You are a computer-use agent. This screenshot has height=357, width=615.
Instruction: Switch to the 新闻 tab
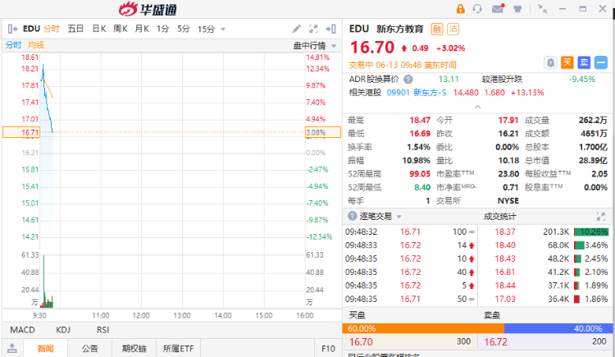[45, 348]
